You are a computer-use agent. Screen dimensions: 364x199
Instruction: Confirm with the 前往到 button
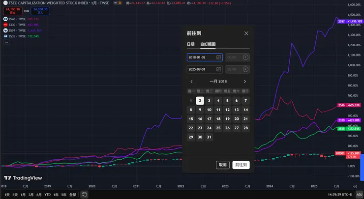(x=241, y=165)
